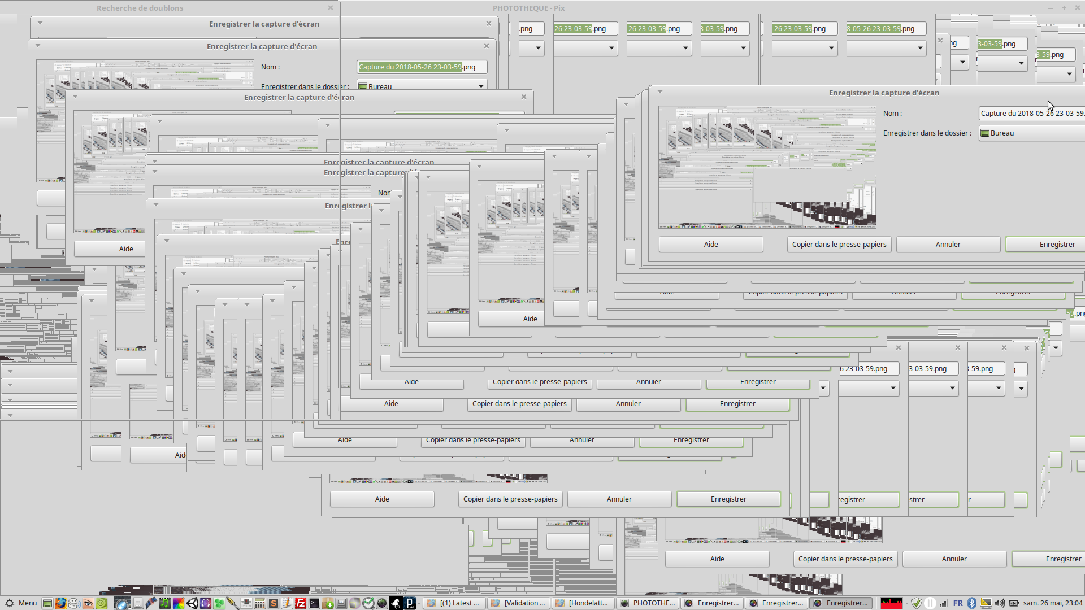Screen dimensions: 1085x610
Task: Click the FR keyboard layout indicator
Action: 958,603
